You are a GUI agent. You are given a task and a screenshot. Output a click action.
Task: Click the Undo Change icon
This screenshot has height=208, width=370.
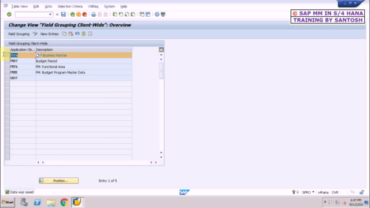pos(77,34)
